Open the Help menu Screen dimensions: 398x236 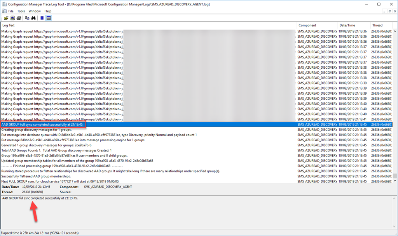48,11
